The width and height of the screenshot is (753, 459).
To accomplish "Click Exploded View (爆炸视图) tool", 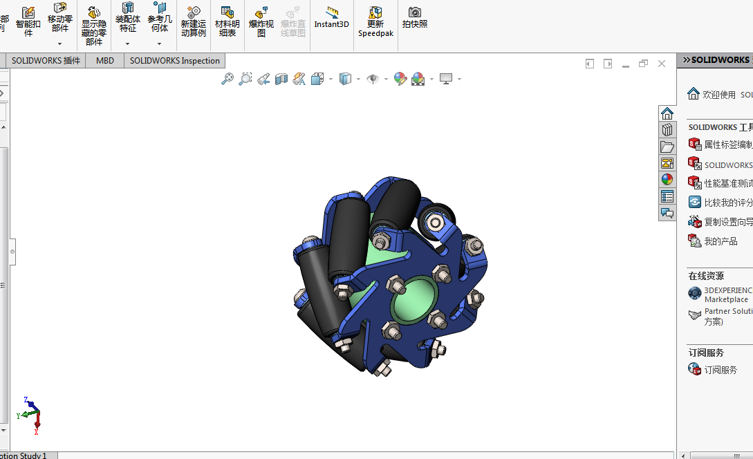I will coord(261,21).
